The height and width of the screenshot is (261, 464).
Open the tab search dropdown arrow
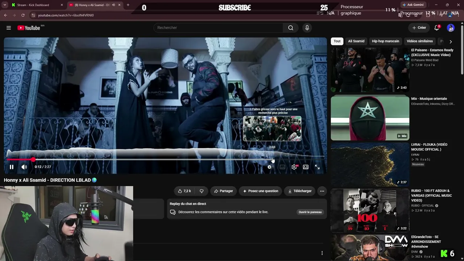(4, 5)
